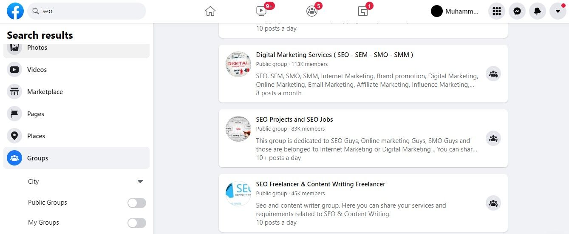Open the Account dropdown arrow
The width and height of the screenshot is (569, 234).
tap(558, 11)
